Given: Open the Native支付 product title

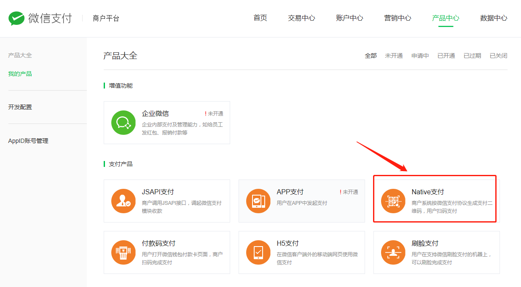Looking at the screenshot, I should point(428,192).
